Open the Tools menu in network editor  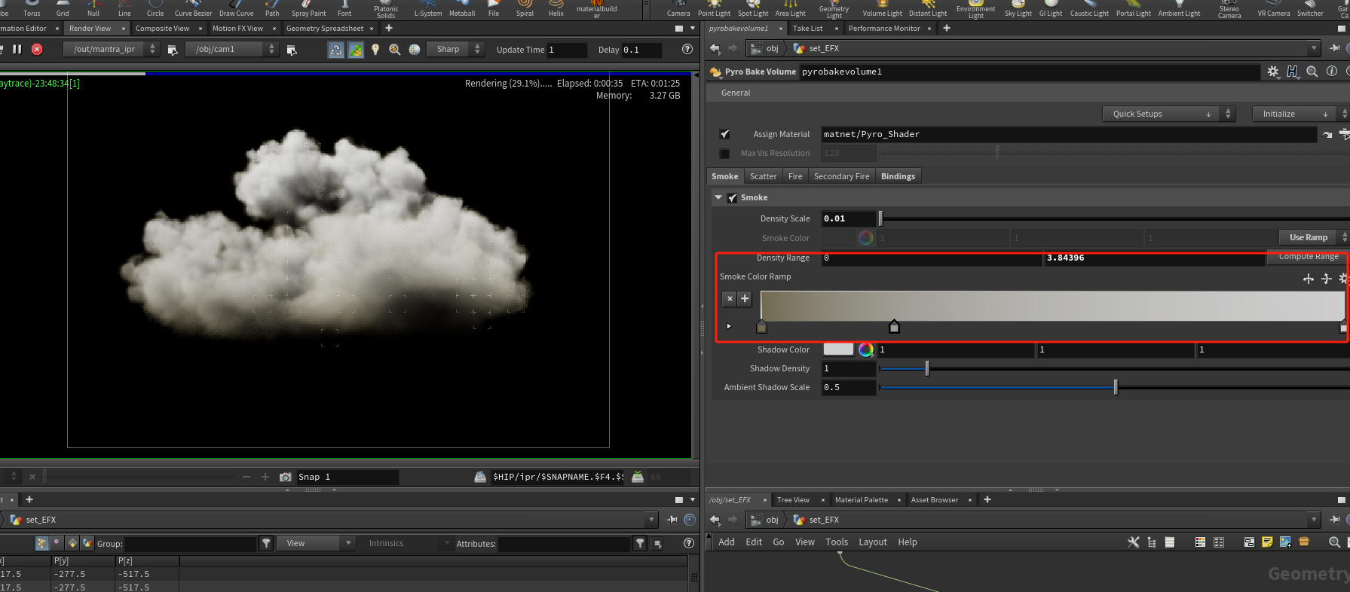pos(837,542)
